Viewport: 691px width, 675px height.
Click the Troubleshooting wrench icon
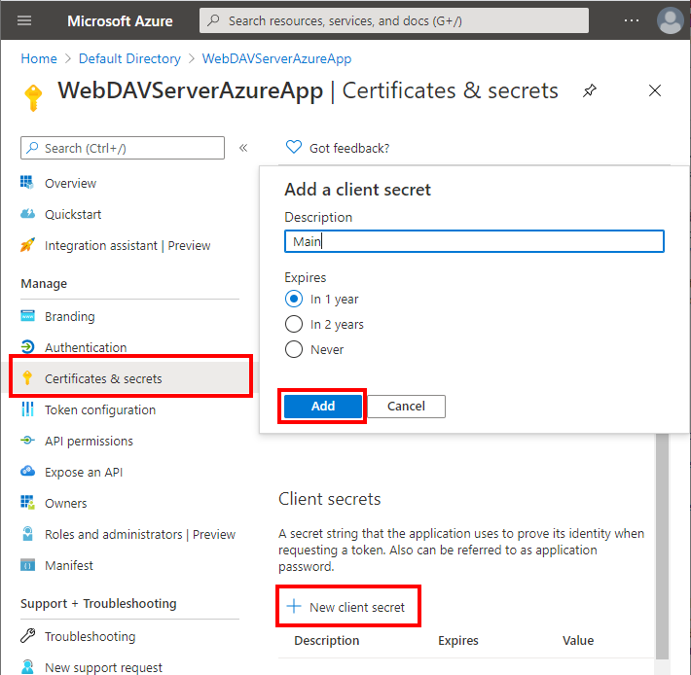(x=28, y=636)
